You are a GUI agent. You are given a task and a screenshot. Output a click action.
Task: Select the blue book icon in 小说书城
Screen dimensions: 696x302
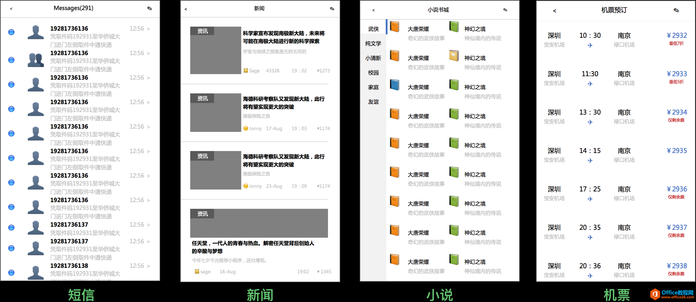pos(394,85)
